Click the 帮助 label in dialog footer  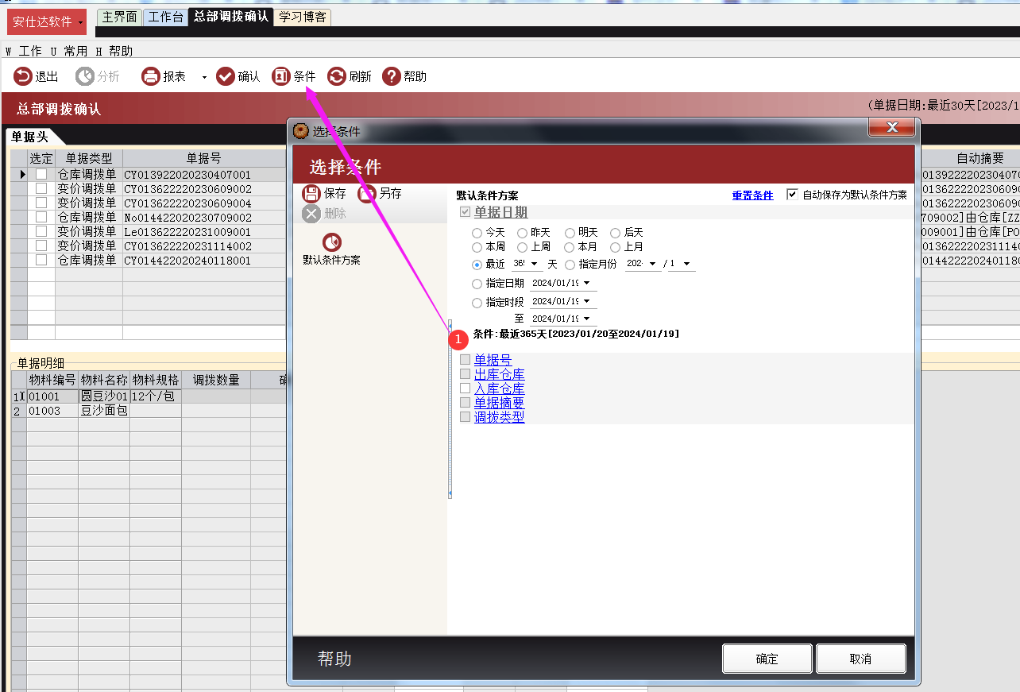tap(334, 659)
